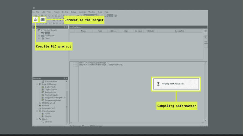Expand the Tasks tree node
Image resolution: width=243 pixels, height=136 pixels.
[39, 38]
